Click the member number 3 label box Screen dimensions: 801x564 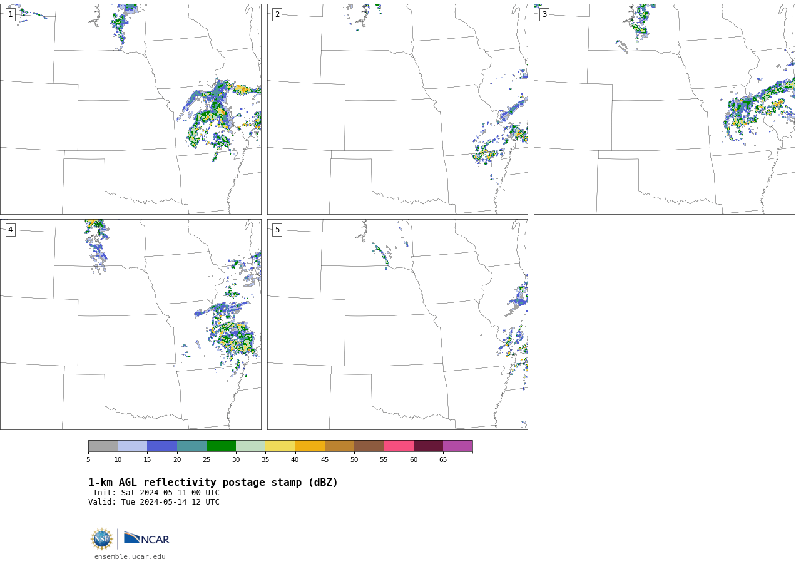[544, 14]
